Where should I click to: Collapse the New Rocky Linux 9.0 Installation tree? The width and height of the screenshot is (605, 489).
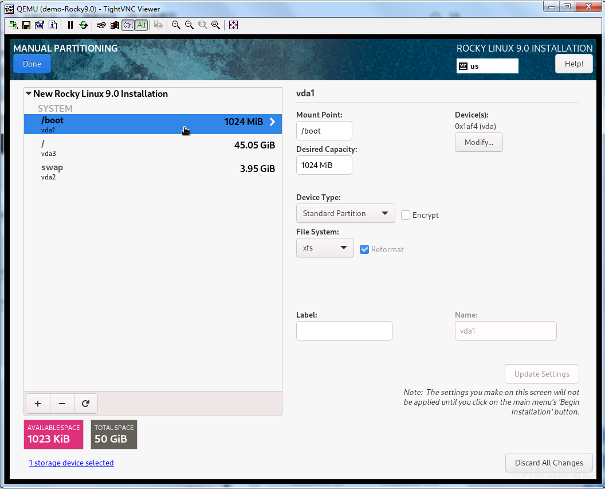(x=29, y=93)
